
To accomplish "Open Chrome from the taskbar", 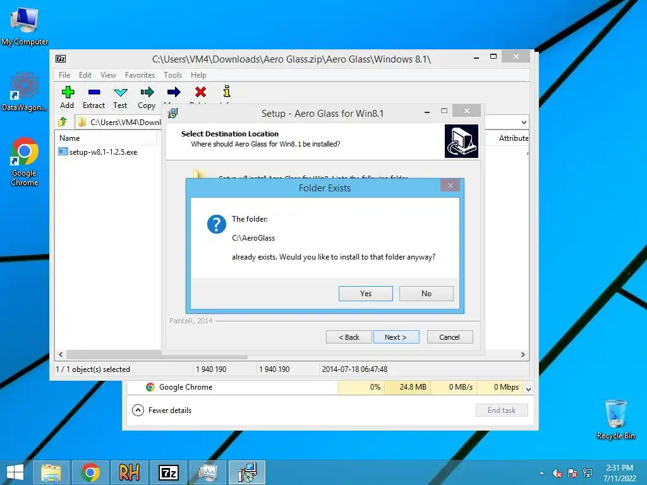I will 90,472.
